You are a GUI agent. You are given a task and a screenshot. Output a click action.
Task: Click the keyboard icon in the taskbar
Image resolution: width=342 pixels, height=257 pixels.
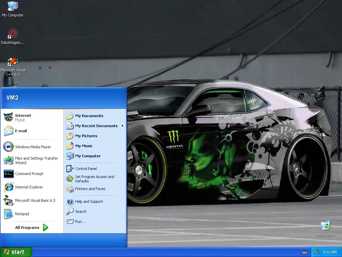point(305,252)
